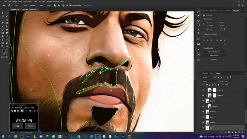The width and height of the screenshot is (247, 139).
Task: Select the Pen tool in toolbar
Action: (7, 36)
